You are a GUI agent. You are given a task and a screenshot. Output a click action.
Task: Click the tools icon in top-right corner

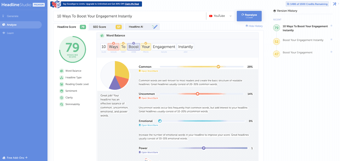pyautogui.click(x=334, y=4)
